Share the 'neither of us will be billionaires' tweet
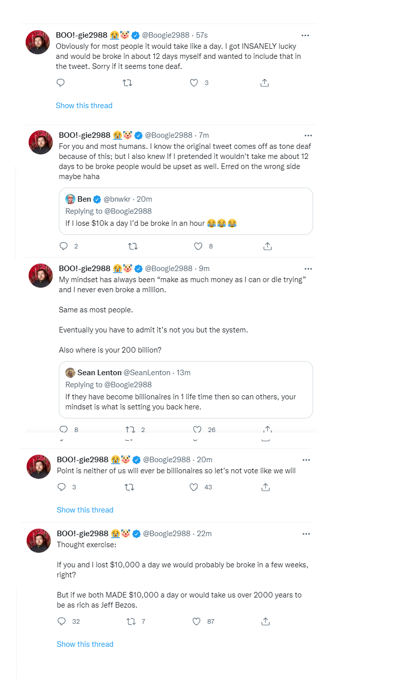 [266, 487]
